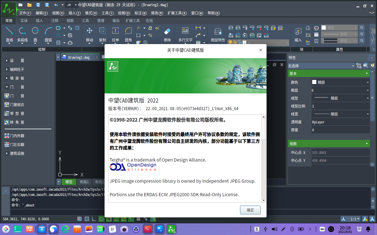377x235 pixels.
Task: Select the 直线 (Line) drawing tool
Action: click(x=9, y=35)
